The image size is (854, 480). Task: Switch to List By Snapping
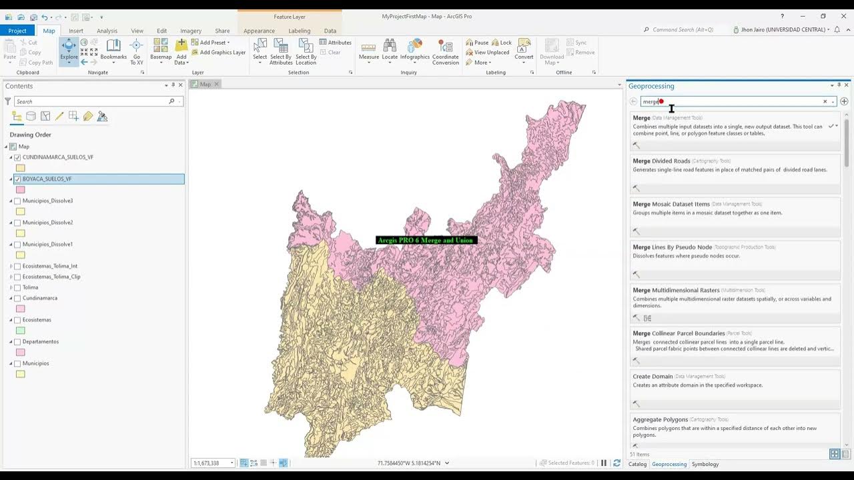(73, 116)
